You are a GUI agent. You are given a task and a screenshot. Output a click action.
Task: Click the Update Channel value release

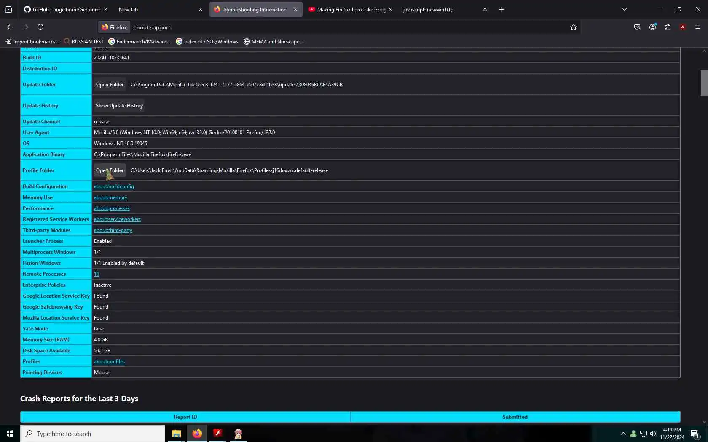coord(102,122)
